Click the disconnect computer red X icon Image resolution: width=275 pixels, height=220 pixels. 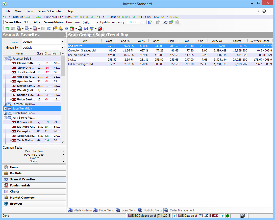[100, 28]
